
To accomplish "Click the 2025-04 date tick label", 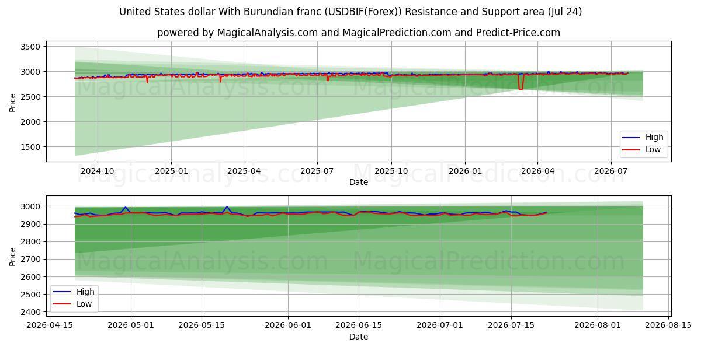I will pyautogui.click(x=244, y=171).
